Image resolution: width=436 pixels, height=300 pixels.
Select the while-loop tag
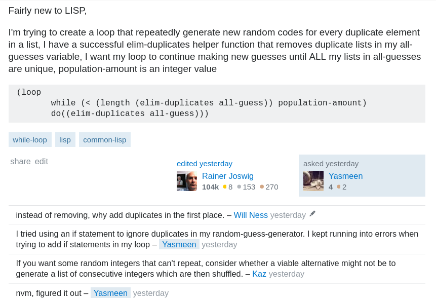30,140
